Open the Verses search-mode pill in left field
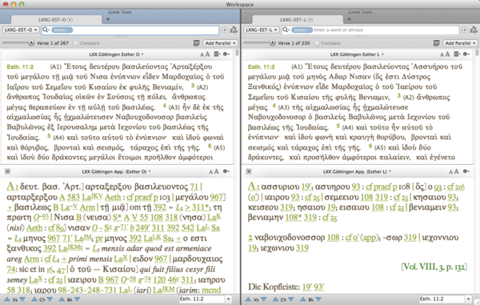 (x=62, y=30)
